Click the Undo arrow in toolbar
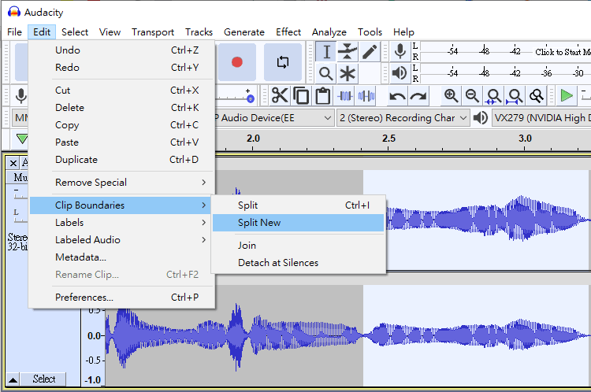This screenshot has height=392, width=591. pyautogui.click(x=397, y=96)
